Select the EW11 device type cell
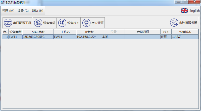The image size is (201, 111). pos(16,37)
